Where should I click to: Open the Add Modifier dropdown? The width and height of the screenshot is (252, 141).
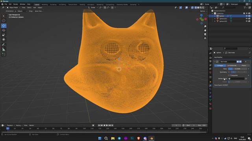[x=232, y=57]
